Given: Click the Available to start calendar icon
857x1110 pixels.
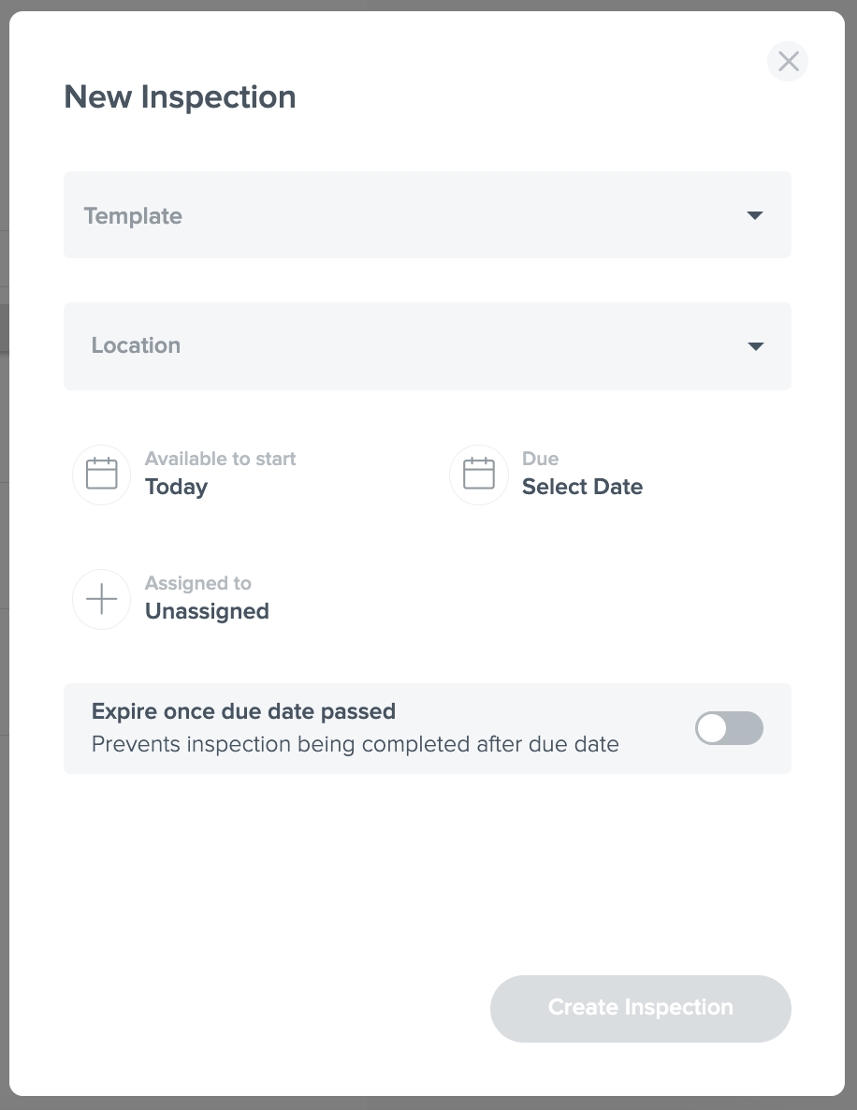Looking at the screenshot, I should [x=102, y=475].
